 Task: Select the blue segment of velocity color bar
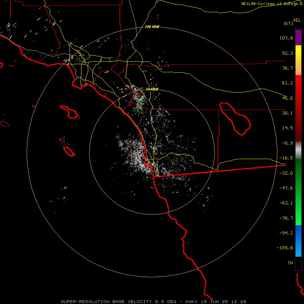[x=298, y=241]
